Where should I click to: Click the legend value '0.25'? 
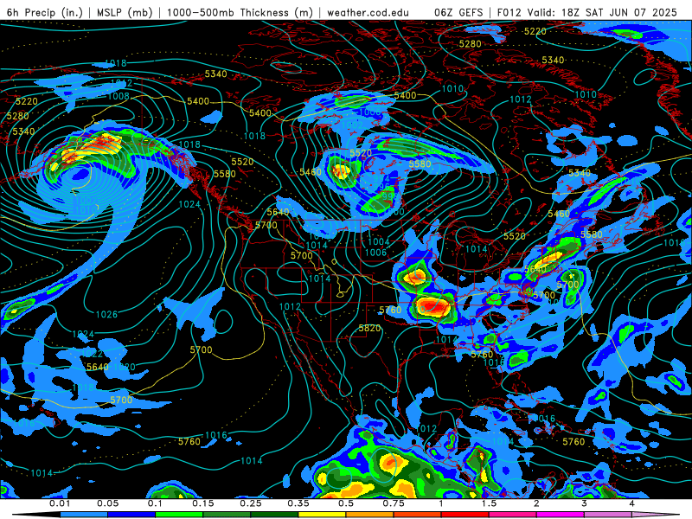click(251, 503)
